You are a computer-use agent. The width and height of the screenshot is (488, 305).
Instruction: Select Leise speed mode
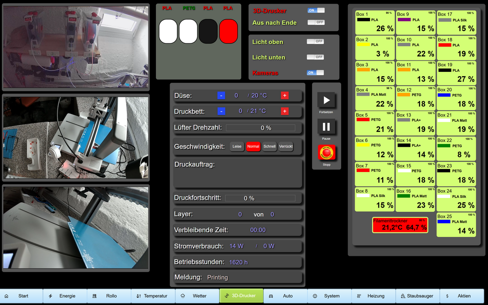(x=237, y=146)
